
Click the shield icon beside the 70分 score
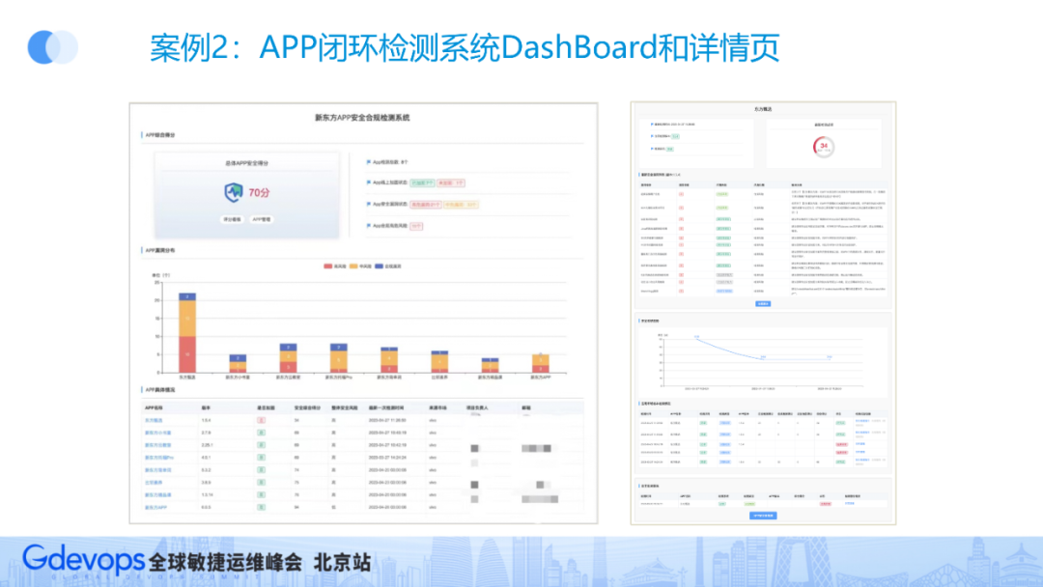click(234, 192)
